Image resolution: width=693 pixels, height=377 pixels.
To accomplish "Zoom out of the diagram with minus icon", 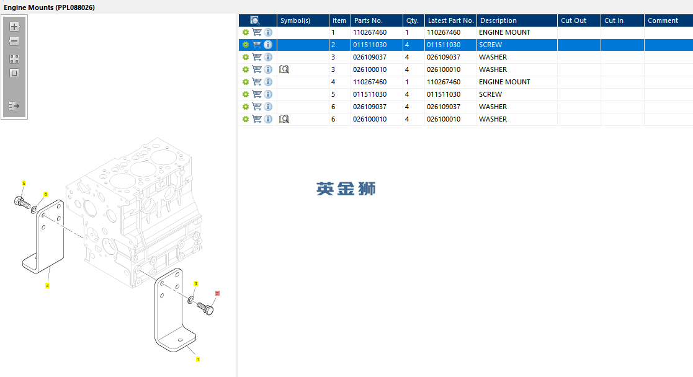I will point(14,41).
